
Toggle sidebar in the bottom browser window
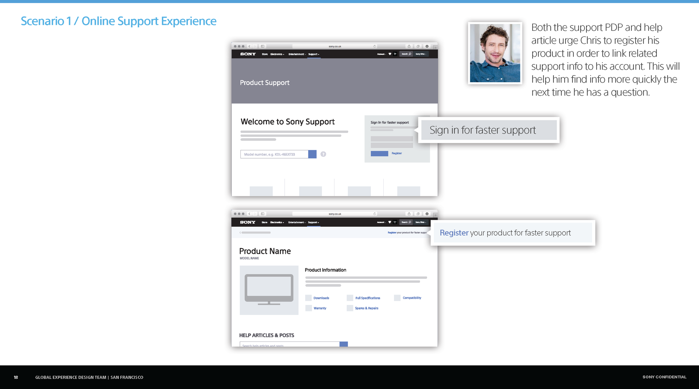click(x=263, y=214)
